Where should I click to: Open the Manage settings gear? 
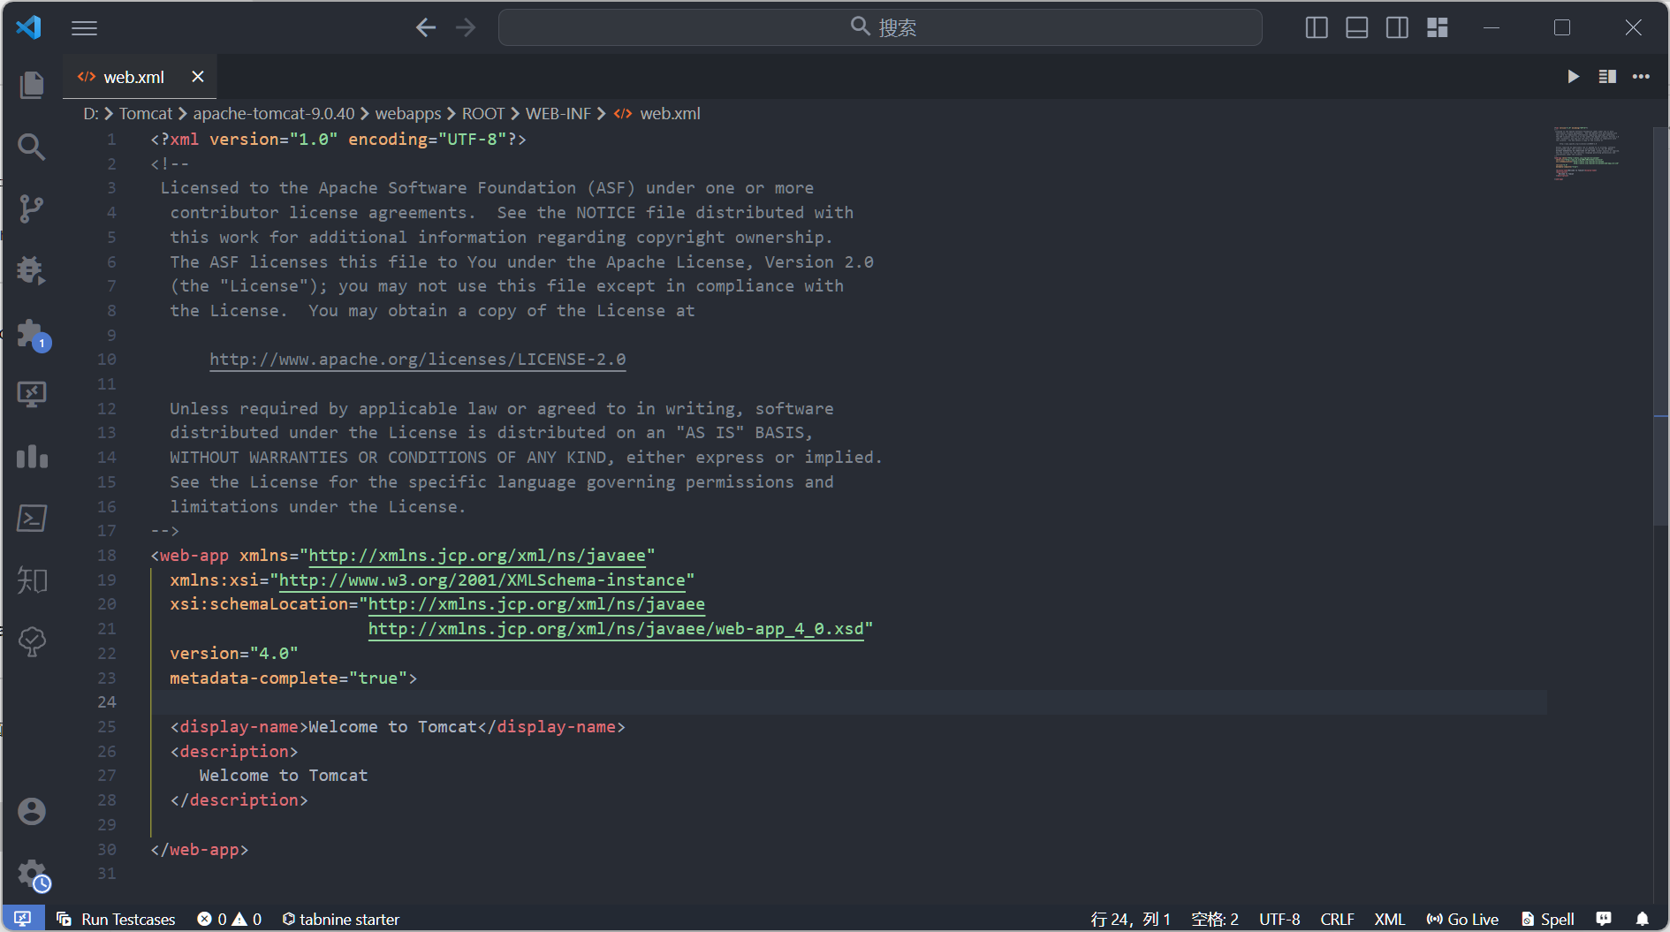click(x=32, y=875)
